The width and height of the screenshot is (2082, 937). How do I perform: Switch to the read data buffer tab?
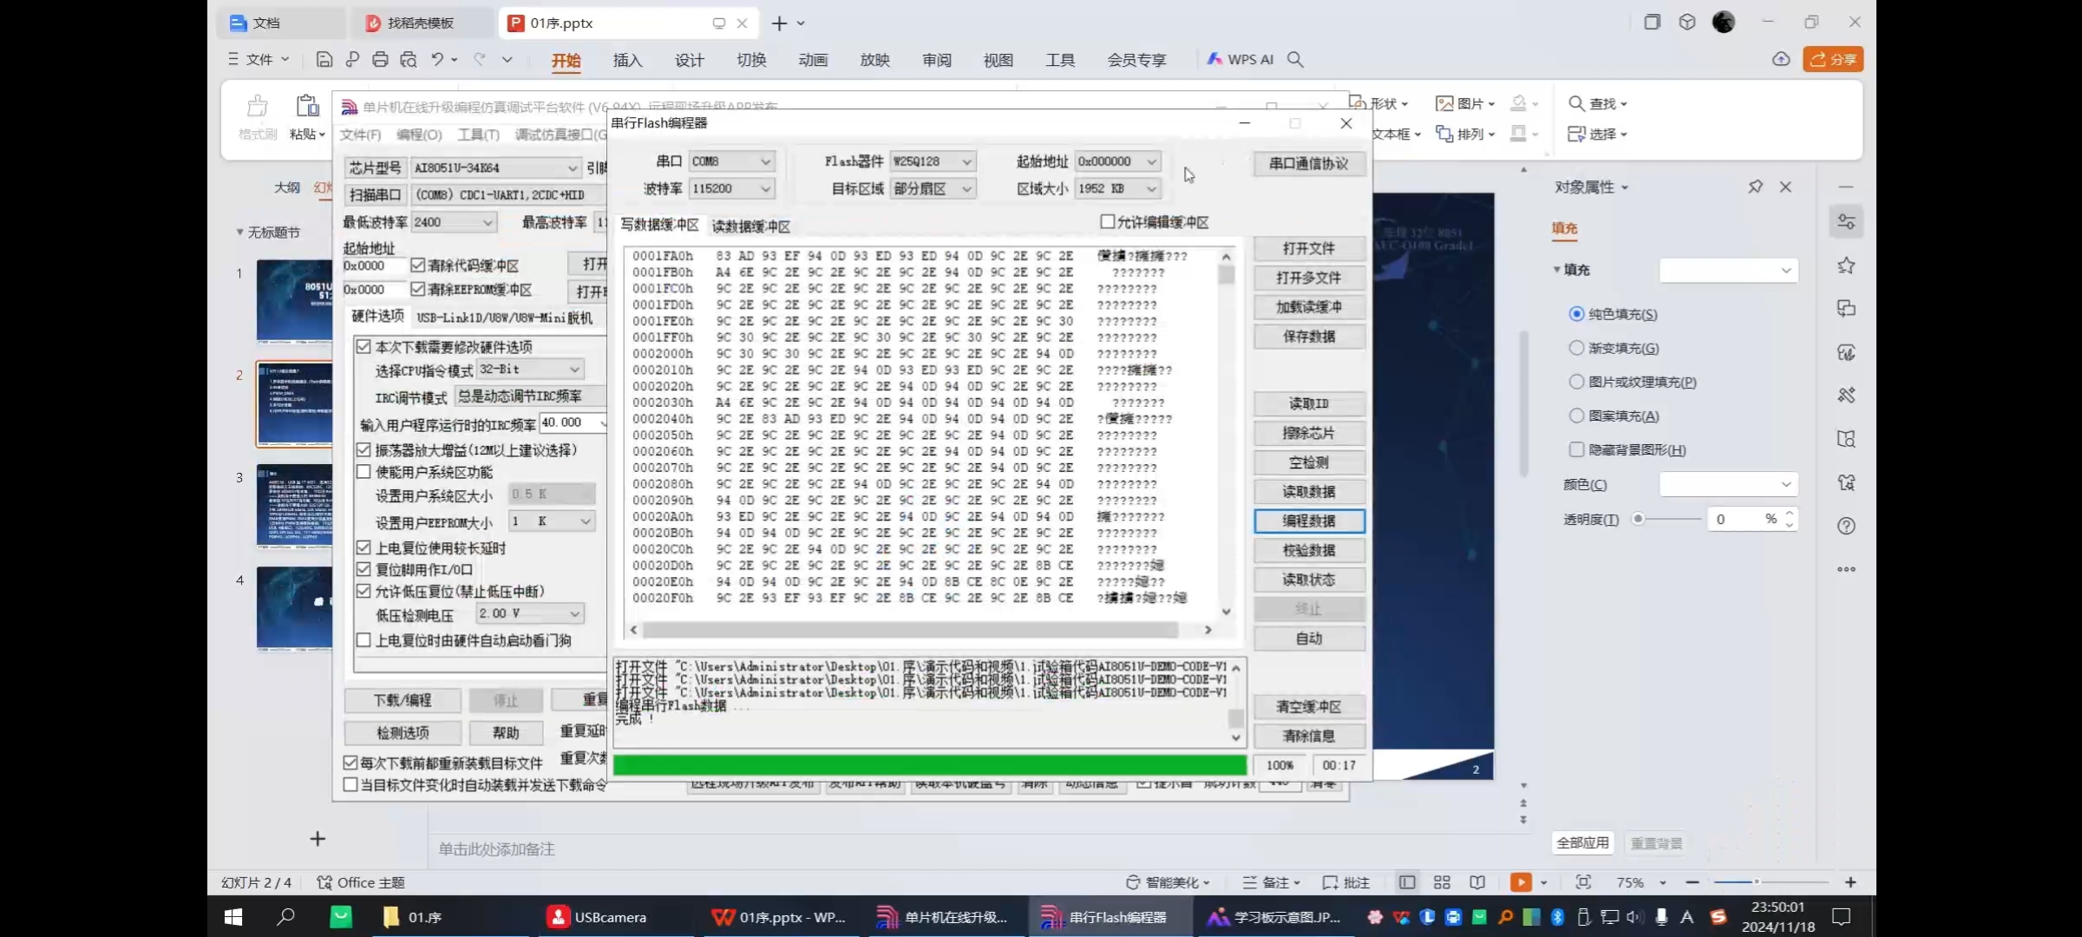[750, 226]
